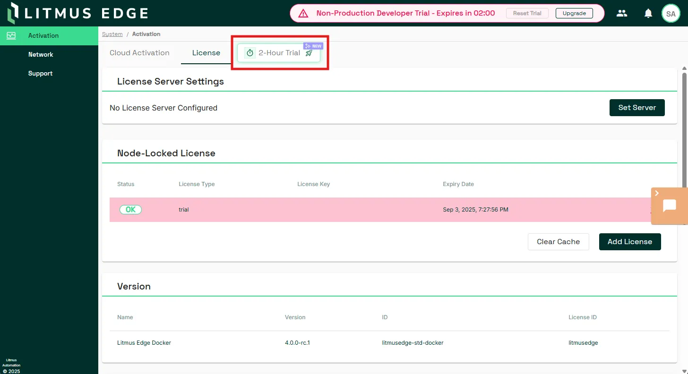Click the warning triangle in the trial banner
This screenshot has height=374, width=688.
[x=303, y=13]
